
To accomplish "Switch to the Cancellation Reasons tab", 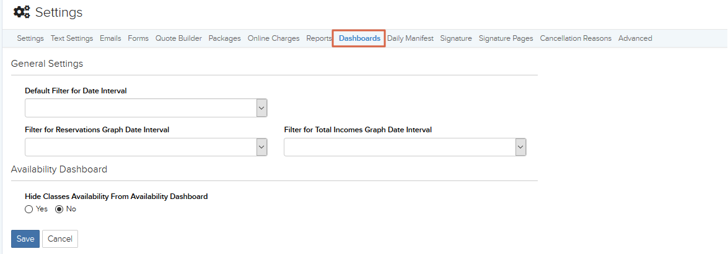I will (x=576, y=38).
